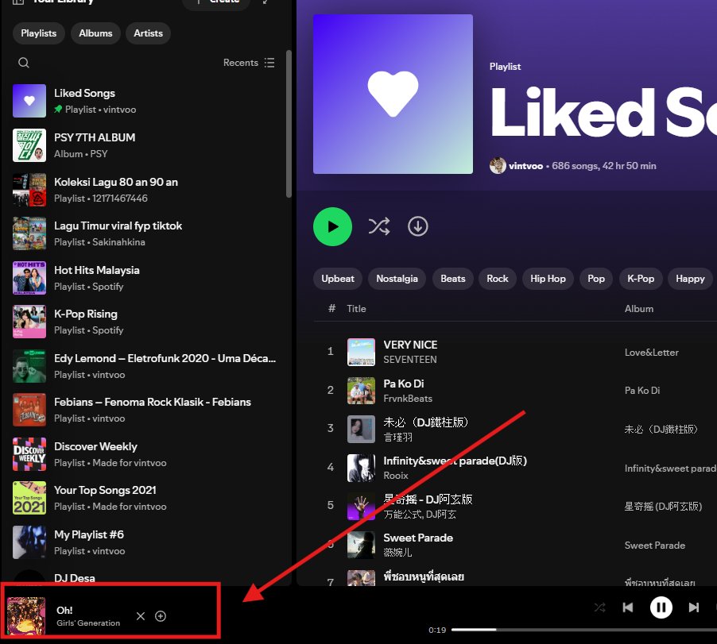The image size is (717, 644).
Task: Toggle shuffle in the bottom player bar
Action: [599, 607]
